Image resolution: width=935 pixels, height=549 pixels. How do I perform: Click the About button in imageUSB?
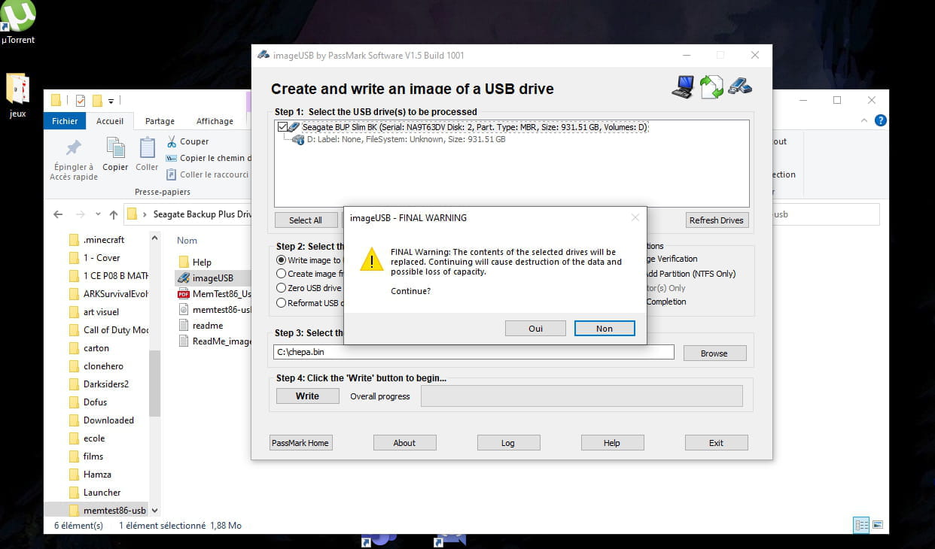[404, 443]
